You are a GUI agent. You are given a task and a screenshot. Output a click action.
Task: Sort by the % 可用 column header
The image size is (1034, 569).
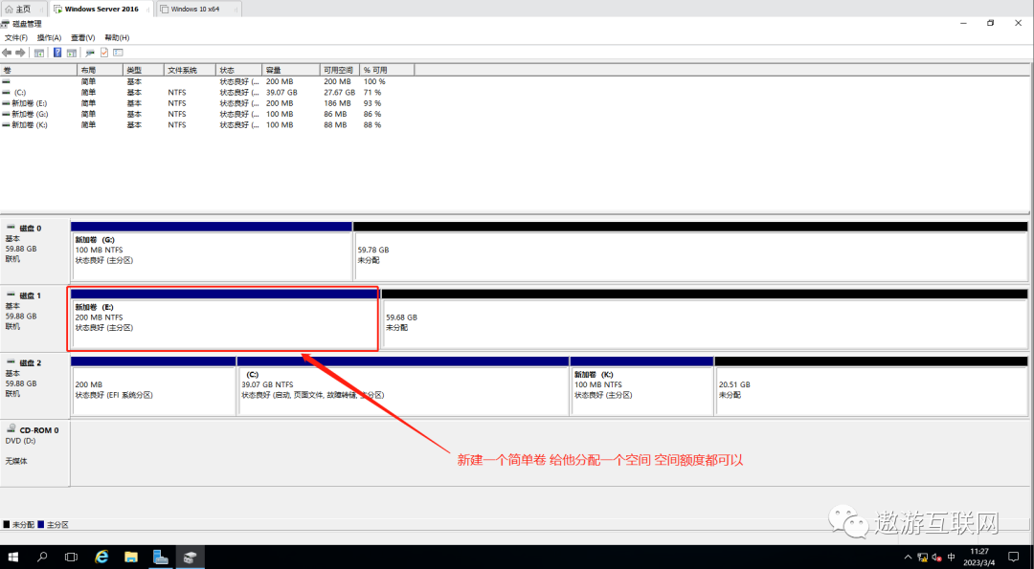[387, 71]
